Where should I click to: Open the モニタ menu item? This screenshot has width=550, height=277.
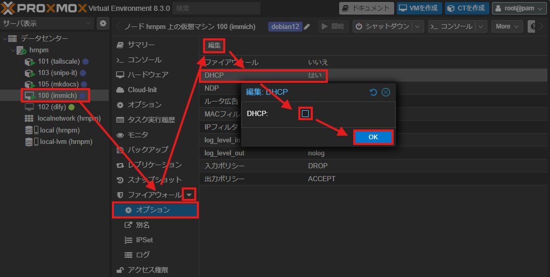click(155, 135)
